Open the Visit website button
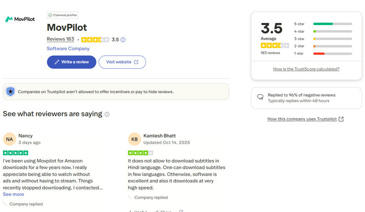 click(x=122, y=62)
